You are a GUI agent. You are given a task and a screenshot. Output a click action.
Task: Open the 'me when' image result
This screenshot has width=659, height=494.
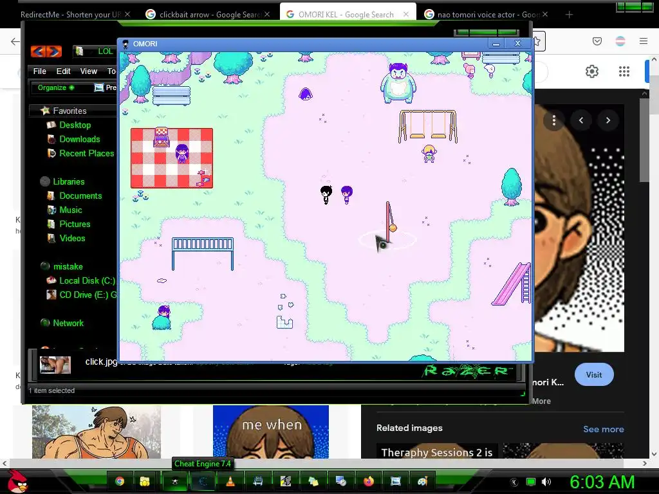(271, 432)
